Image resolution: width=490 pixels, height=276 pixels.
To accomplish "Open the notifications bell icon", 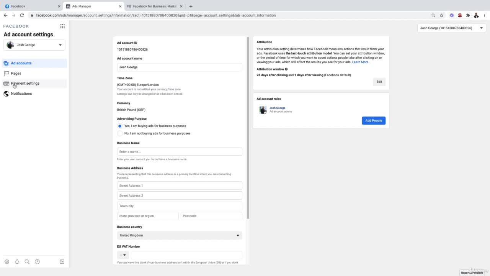I will tap(17, 262).
